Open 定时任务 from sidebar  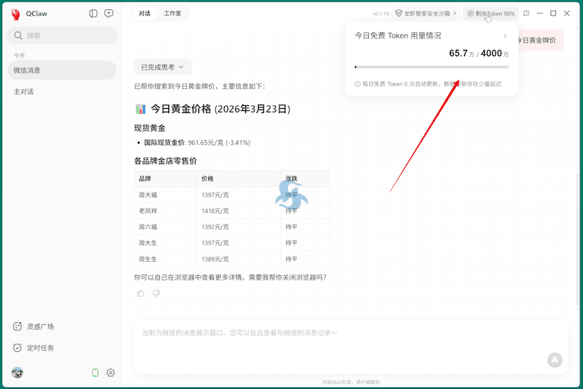[x=33, y=348]
